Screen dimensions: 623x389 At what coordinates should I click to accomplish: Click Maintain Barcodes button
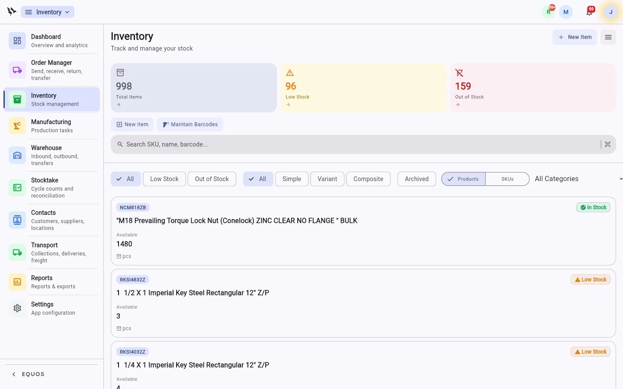(x=190, y=124)
